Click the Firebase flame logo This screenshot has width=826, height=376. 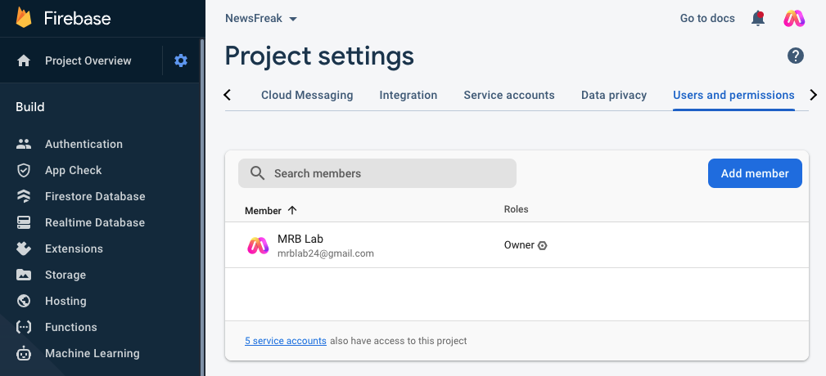[x=24, y=18]
